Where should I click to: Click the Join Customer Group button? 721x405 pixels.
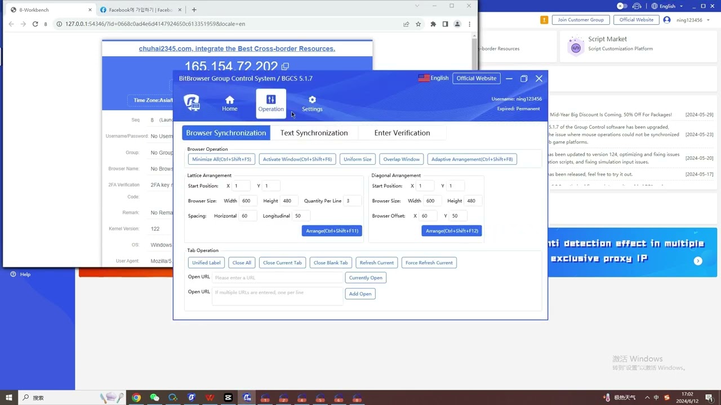click(x=581, y=20)
